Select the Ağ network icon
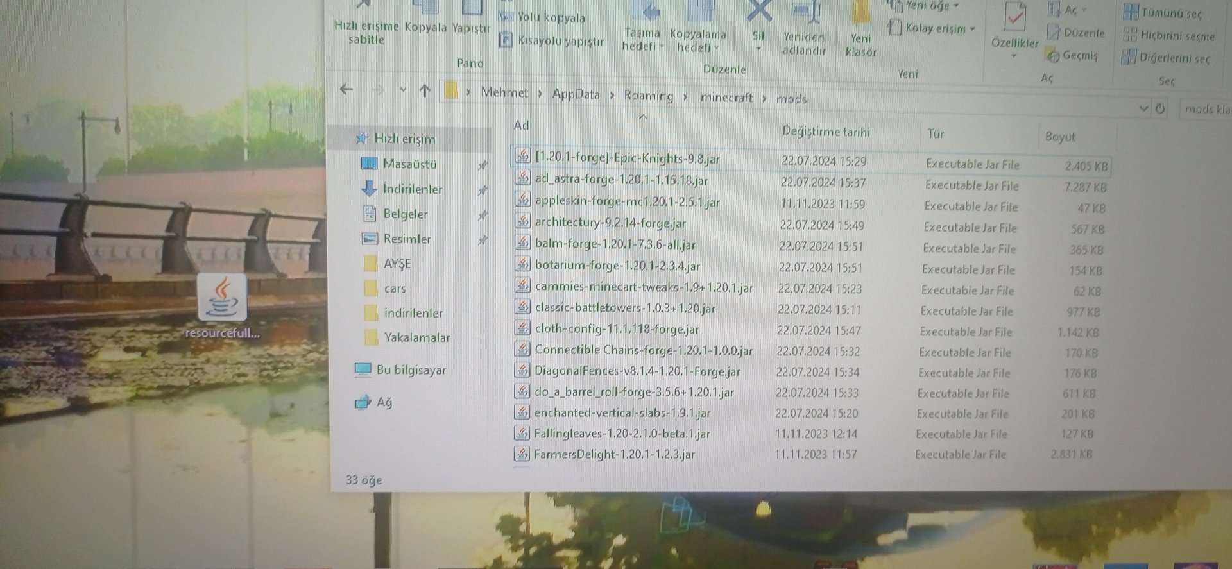This screenshot has width=1232, height=569. coord(363,402)
